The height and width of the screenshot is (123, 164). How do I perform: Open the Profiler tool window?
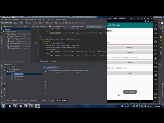(x=34, y=100)
